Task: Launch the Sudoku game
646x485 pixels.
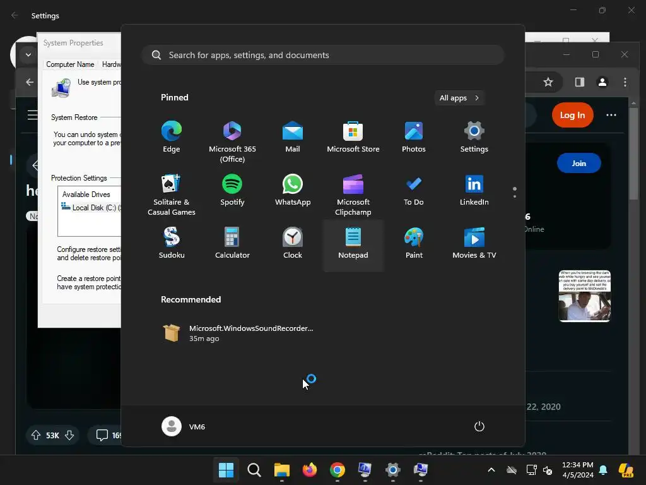Action: click(x=172, y=243)
